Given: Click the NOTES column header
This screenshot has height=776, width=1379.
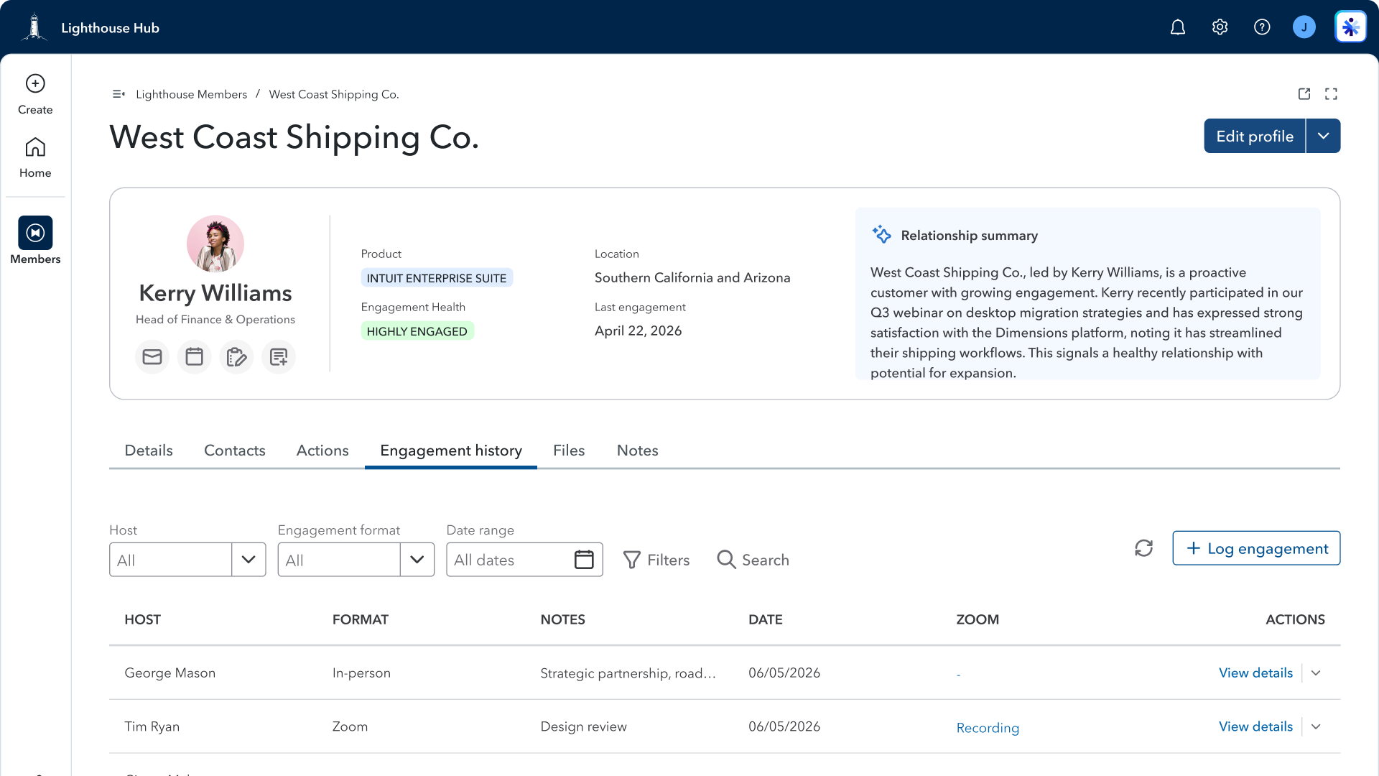Looking at the screenshot, I should 563,619.
